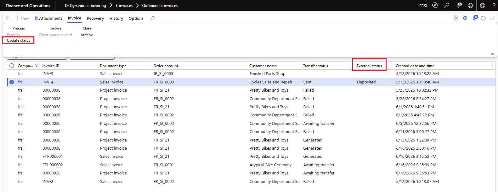Screen dimensions: 498x192
Task: Open the Options tab
Action: click(136, 18)
